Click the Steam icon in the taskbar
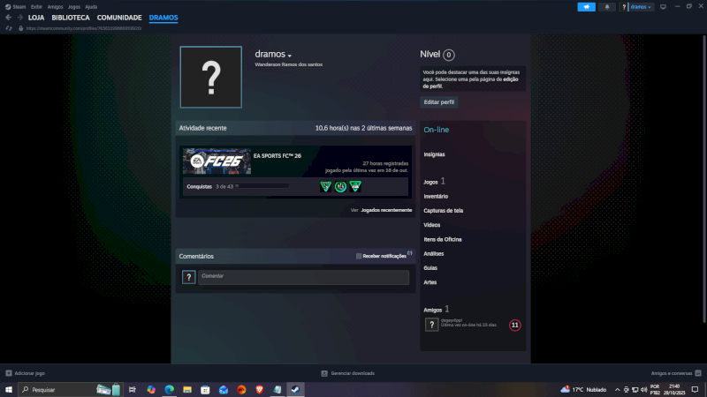Image resolution: width=707 pixels, height=397 pixels. click(295, 389)
